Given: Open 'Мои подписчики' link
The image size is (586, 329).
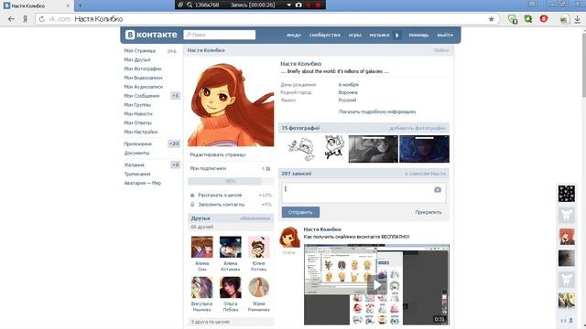Looking at the screenshot, I should tap(208, 168).
